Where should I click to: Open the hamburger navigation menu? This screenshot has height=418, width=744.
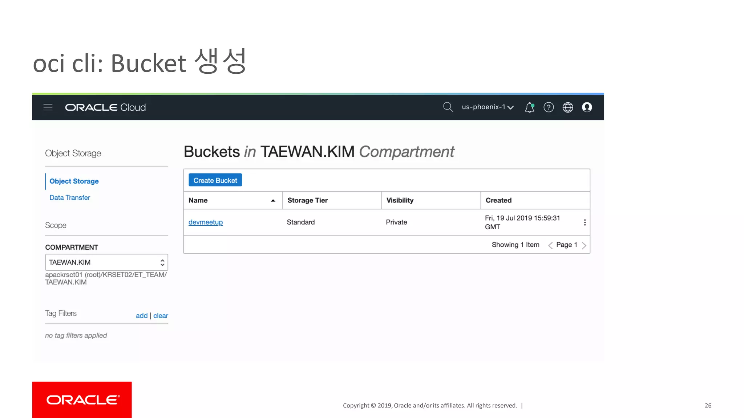(48, 107)
